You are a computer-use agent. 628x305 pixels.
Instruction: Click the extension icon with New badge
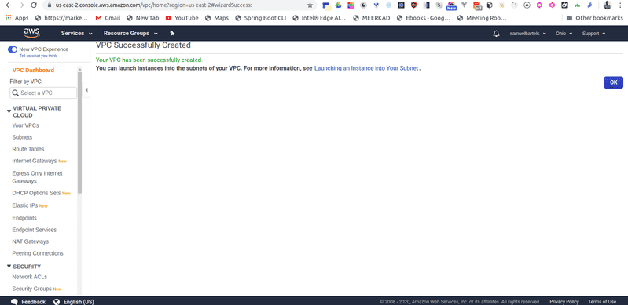click(x=451, y=5)
